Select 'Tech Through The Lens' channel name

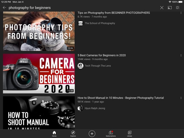(98, 66)
